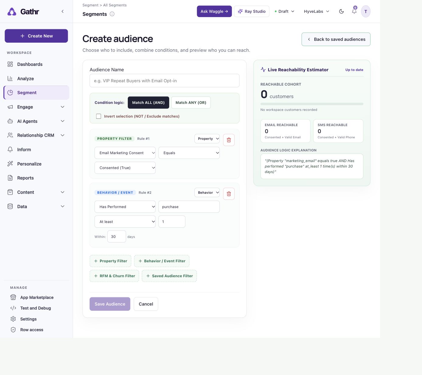
Task: Click the Audience Name input field
Action: click(x=165, y=81)
